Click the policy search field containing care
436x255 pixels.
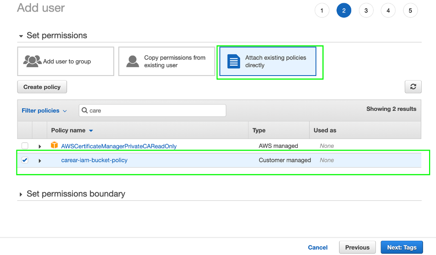click(153, 110)
